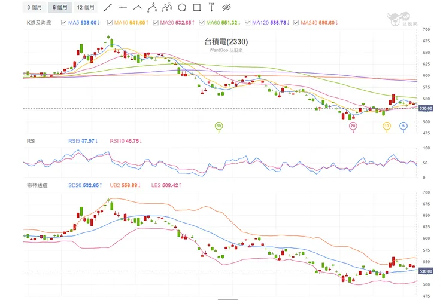Click the MA60 551.32 value label
This screenshot has width=443, height=300.
tap(223, 23)
